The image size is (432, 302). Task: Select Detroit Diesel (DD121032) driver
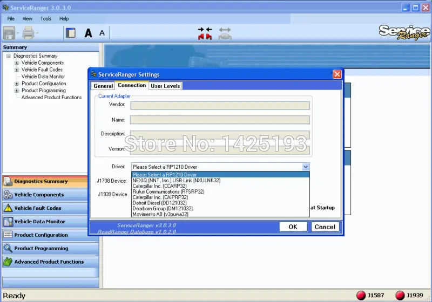(220, 203)
